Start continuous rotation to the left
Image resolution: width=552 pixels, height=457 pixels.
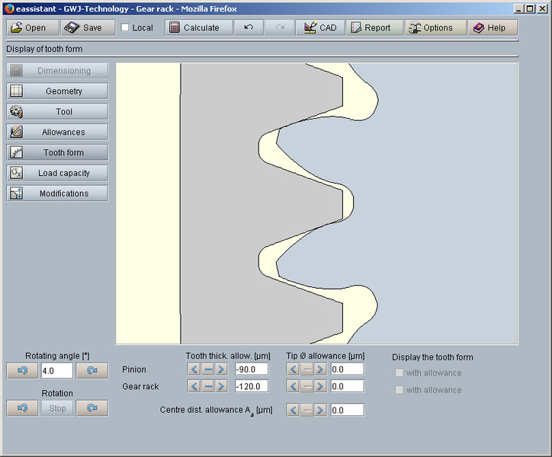[21, 408]
